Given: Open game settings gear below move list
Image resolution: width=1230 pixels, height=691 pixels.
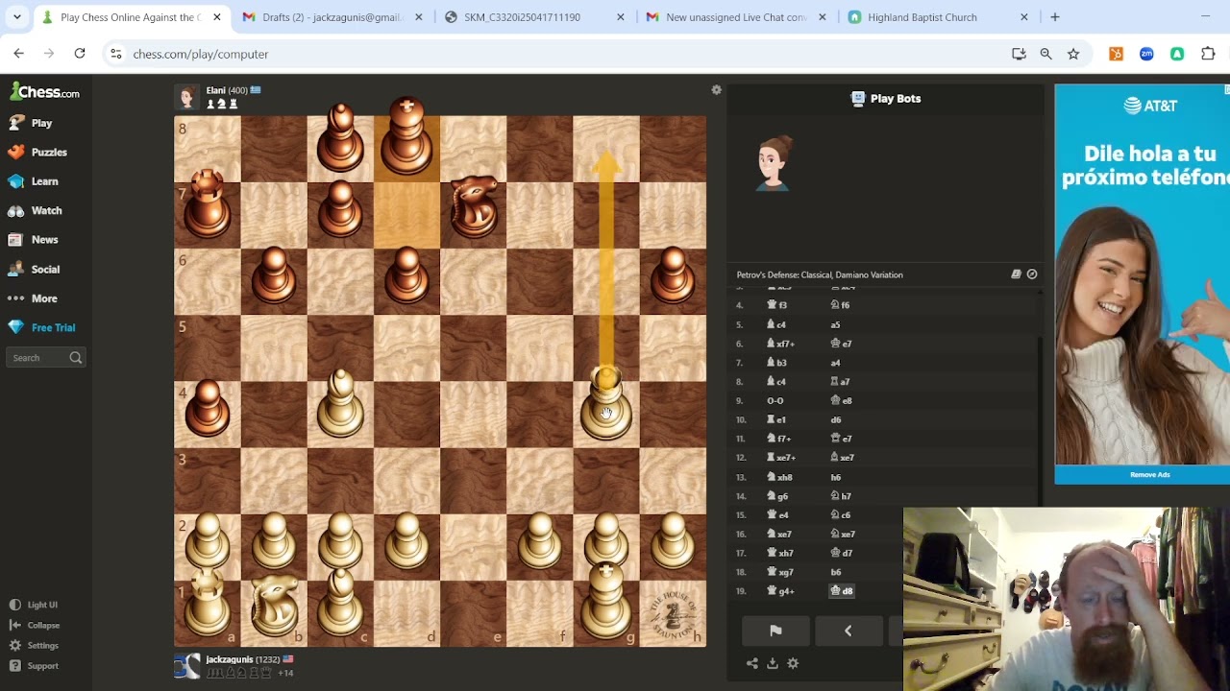Looking at the screenshot, I should coord(793,663).
